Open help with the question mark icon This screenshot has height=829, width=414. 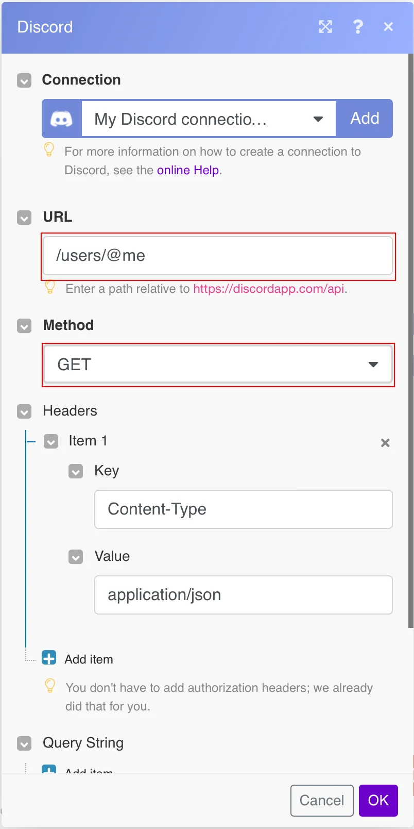(358, 27)
